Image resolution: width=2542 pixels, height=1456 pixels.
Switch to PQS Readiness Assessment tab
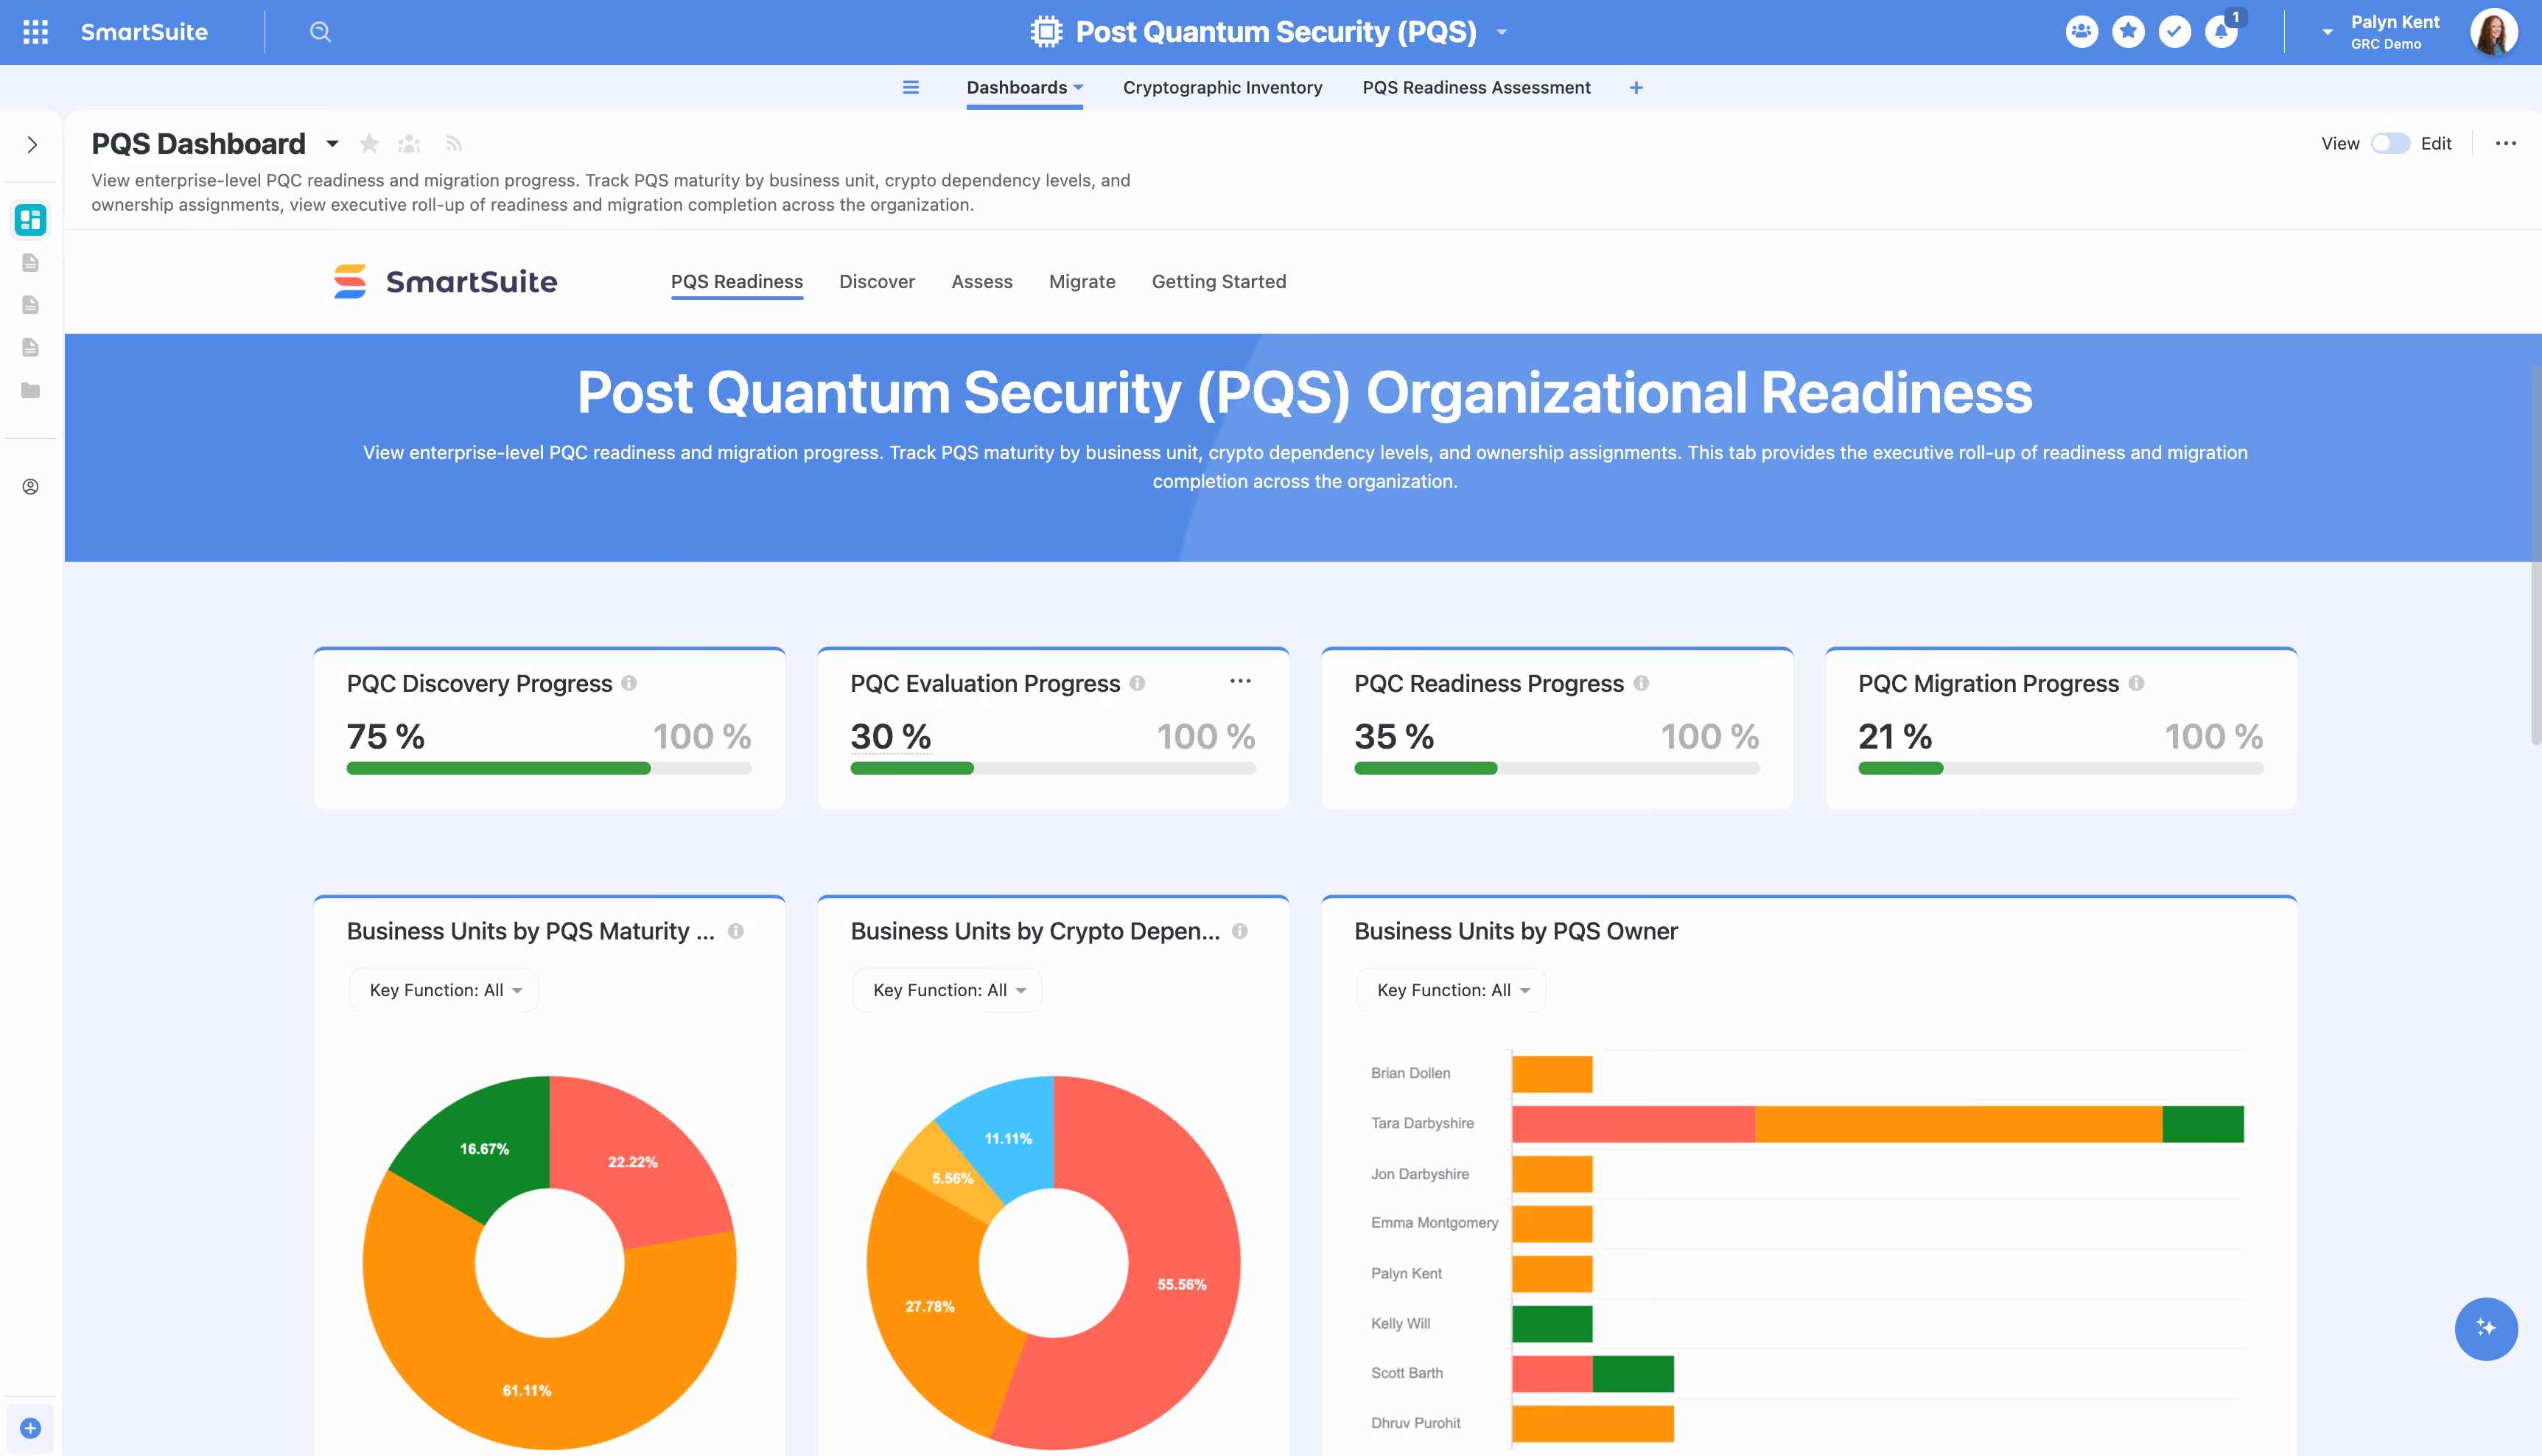(1476, 88)
